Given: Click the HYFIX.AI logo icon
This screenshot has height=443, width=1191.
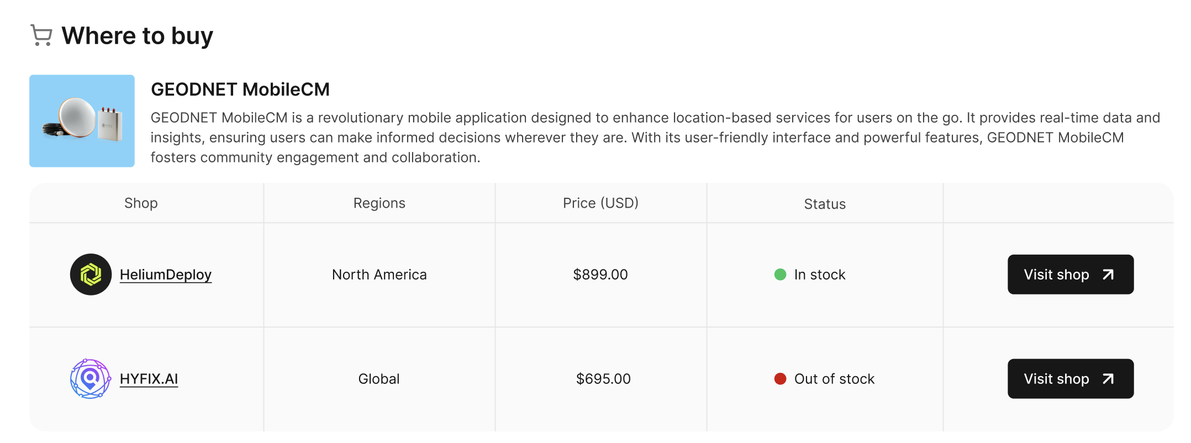Looking at the screenshot, I should 91,379.
